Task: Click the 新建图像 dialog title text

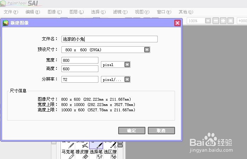Action: 19,23
